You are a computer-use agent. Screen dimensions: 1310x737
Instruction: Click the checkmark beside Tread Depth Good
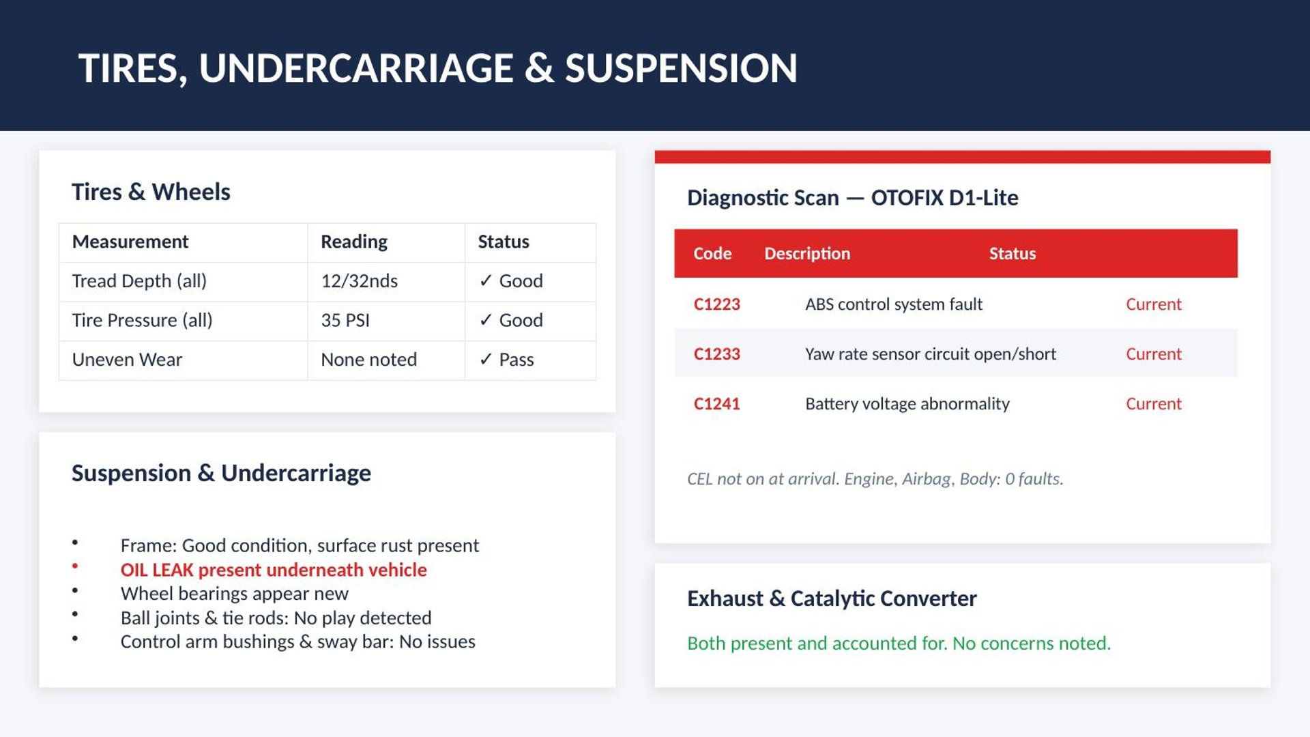coord(486,280)
